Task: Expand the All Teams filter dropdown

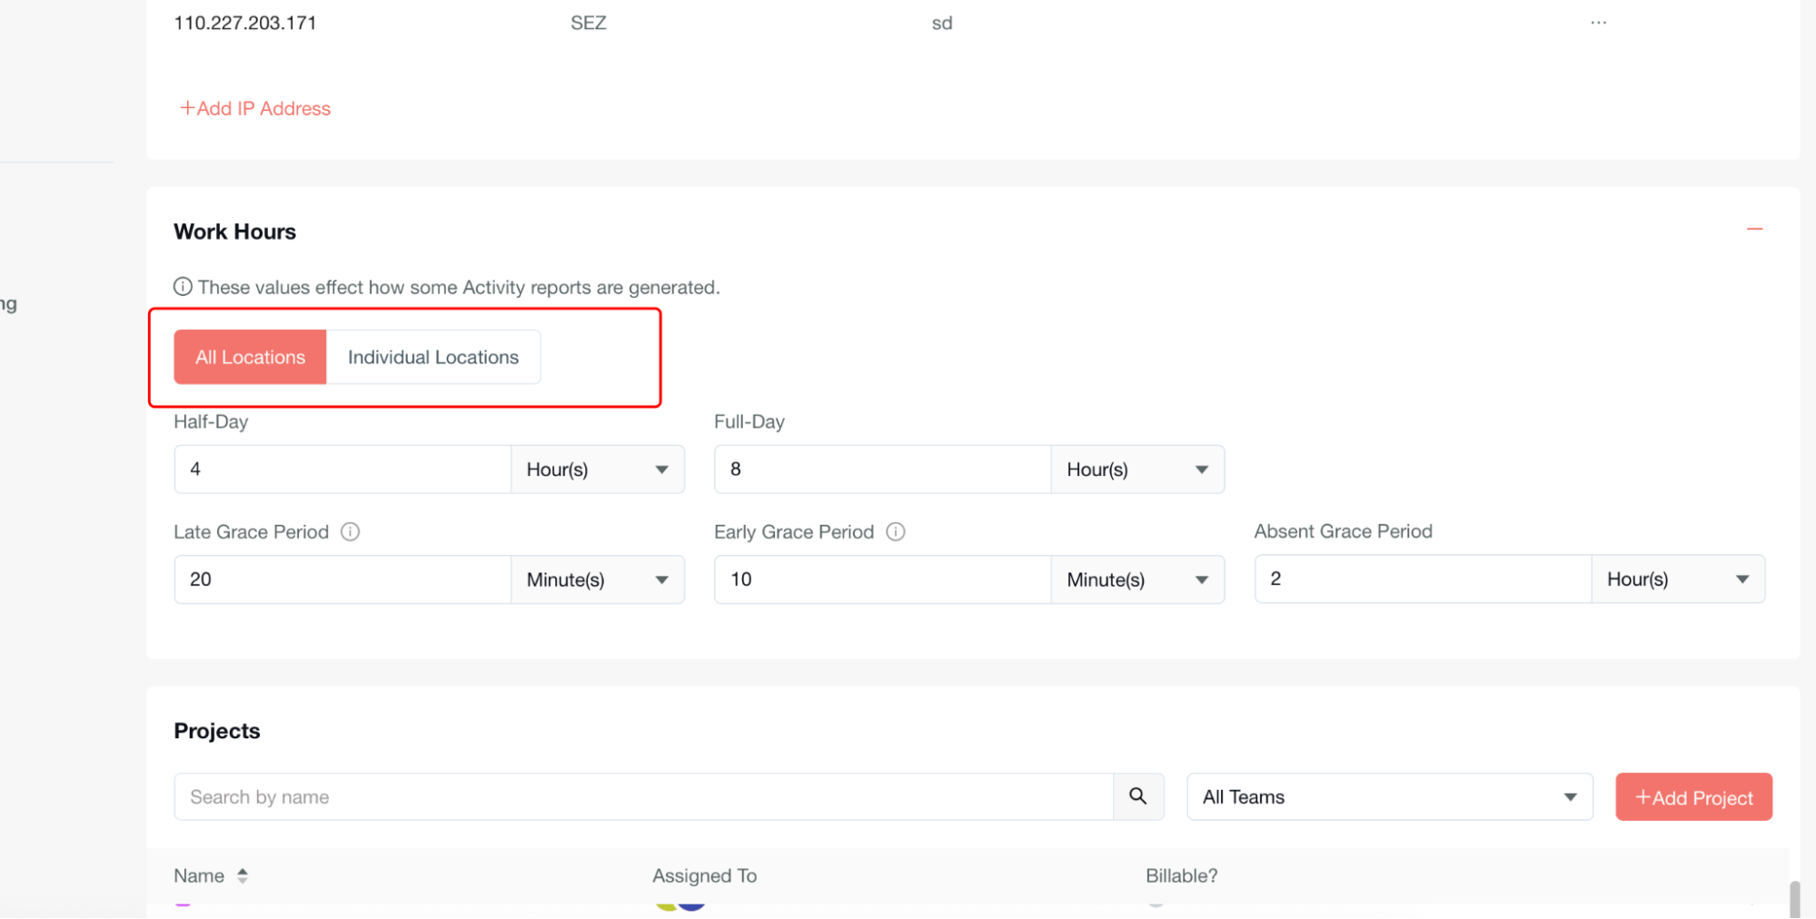Action: click(x=1389, y=796)
